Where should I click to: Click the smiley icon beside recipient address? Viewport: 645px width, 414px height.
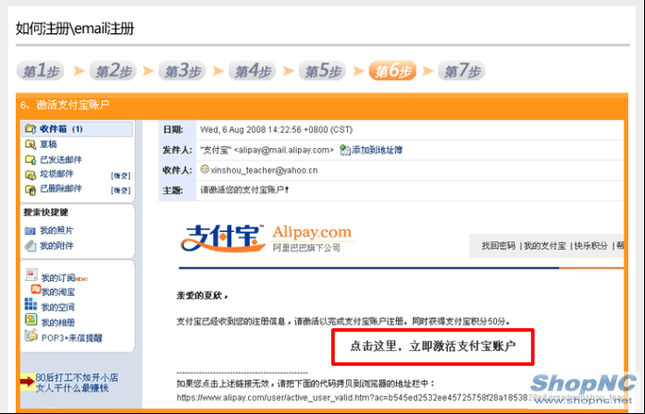point(205,169)
